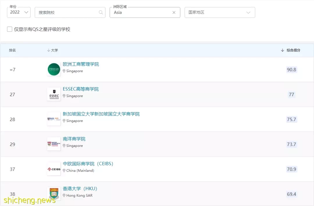Viewport: 314px width, 206px height.
Task: Open the 香港大学 (HKU) link
Action: pos(80,189)
